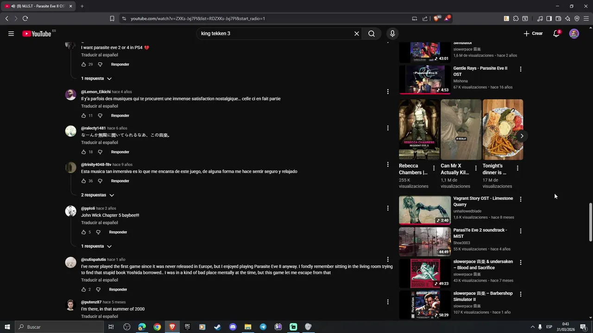Viewport: 593px width, 333px height.
Task: Reply to trinity4048-f8v comment
Action: pos(120,181)
